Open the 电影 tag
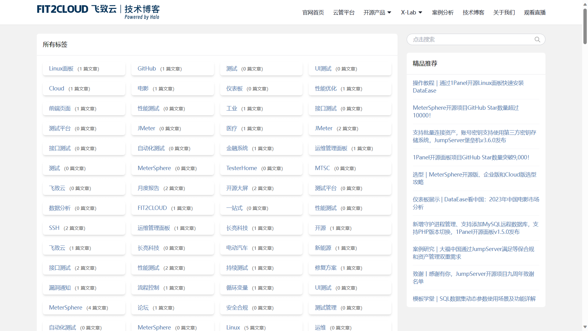The width and height of the screenshot is (588, 331). click(x=143, y=89)
